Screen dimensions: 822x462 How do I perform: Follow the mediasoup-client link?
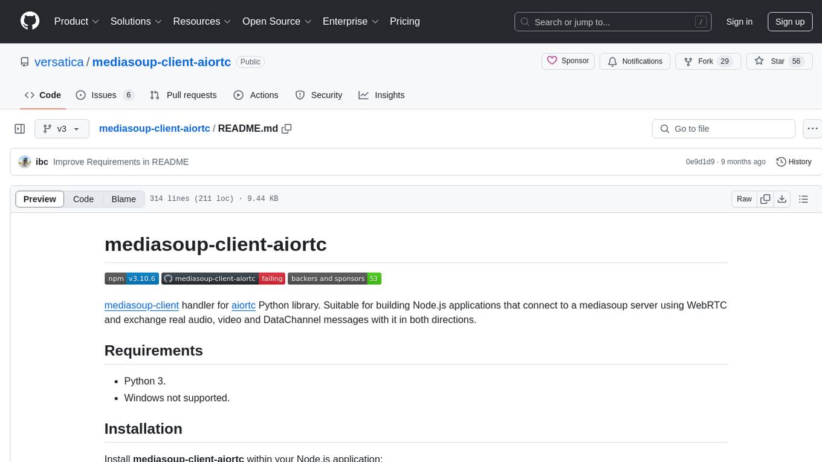coord(141,305)
